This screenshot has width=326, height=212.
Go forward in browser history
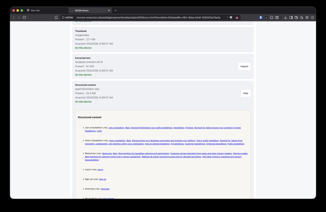coord(19,17)
